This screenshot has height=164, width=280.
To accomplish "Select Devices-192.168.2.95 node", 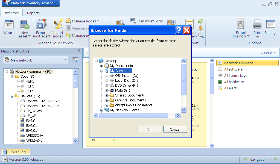I will pos(42,106).
